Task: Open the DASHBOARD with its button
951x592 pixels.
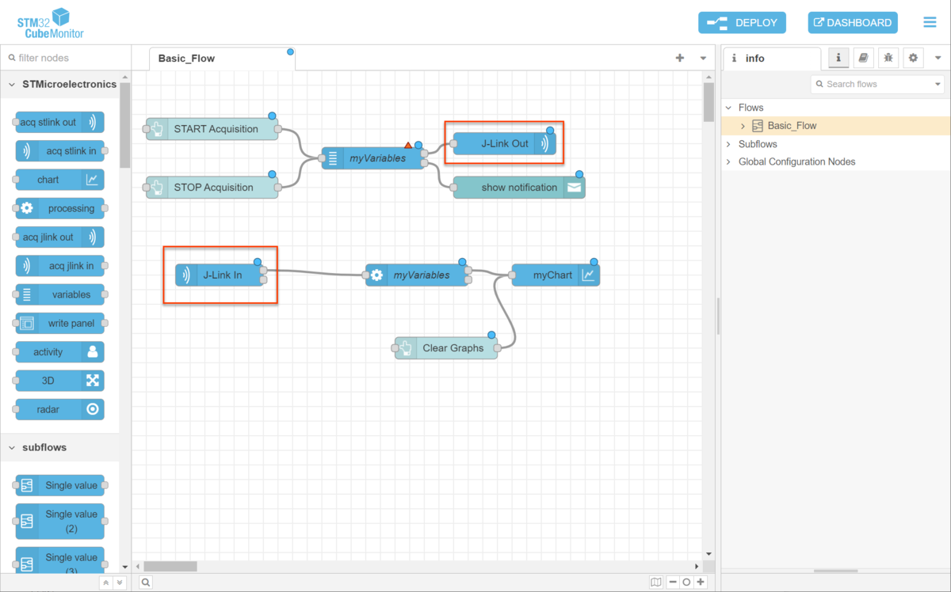Action: pos(852,22)
